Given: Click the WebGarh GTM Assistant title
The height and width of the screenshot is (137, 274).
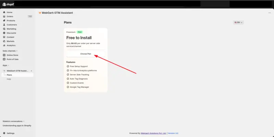Looking at the screenshot, I should [x=57, y=13].
